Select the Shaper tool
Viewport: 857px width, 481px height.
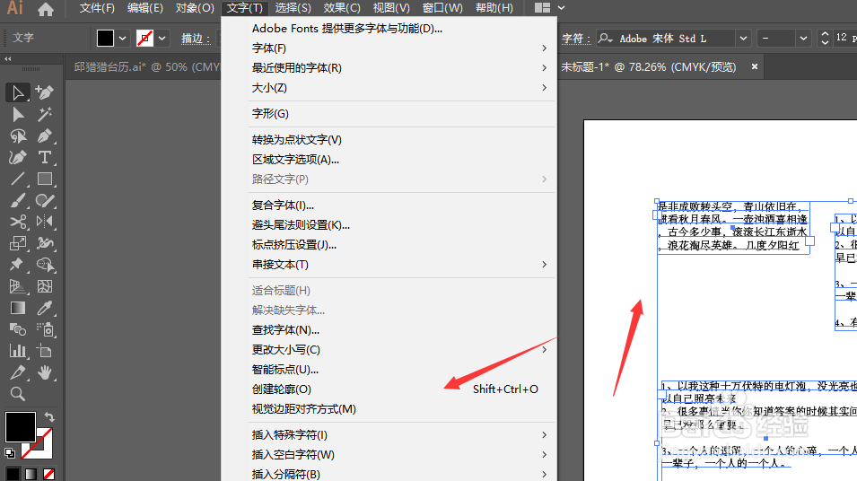point(44,201)
